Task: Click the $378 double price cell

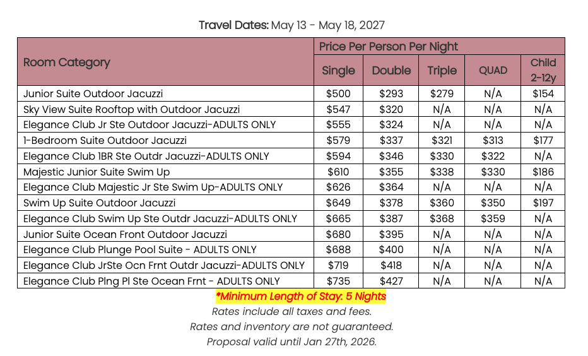Action: coord(391,203)
